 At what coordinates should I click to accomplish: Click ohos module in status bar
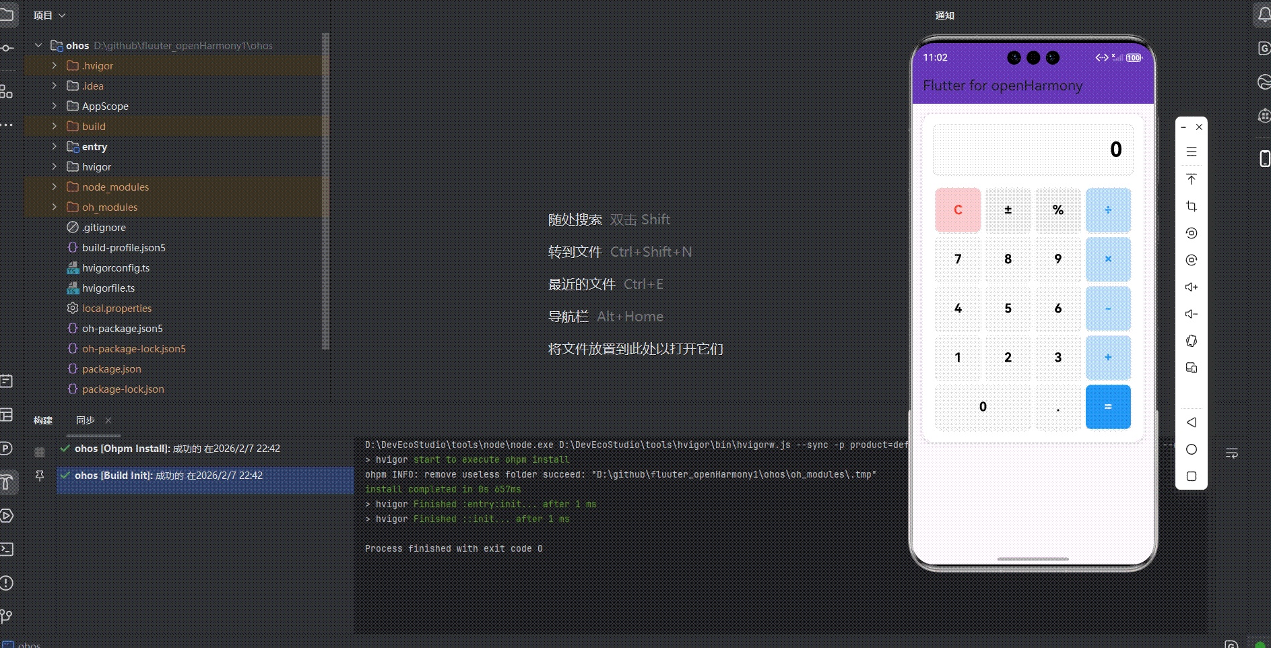[x=23, y=644]
